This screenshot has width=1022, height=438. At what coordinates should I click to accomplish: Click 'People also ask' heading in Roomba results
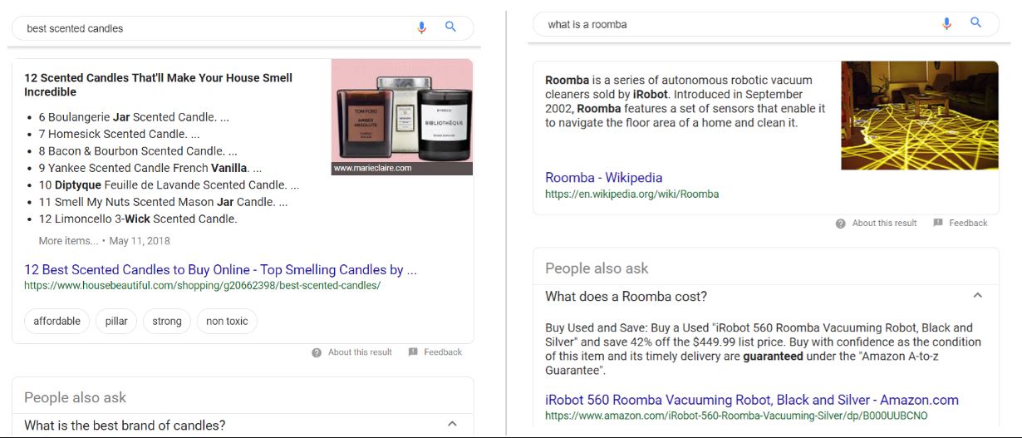click(x=597, y=268)
